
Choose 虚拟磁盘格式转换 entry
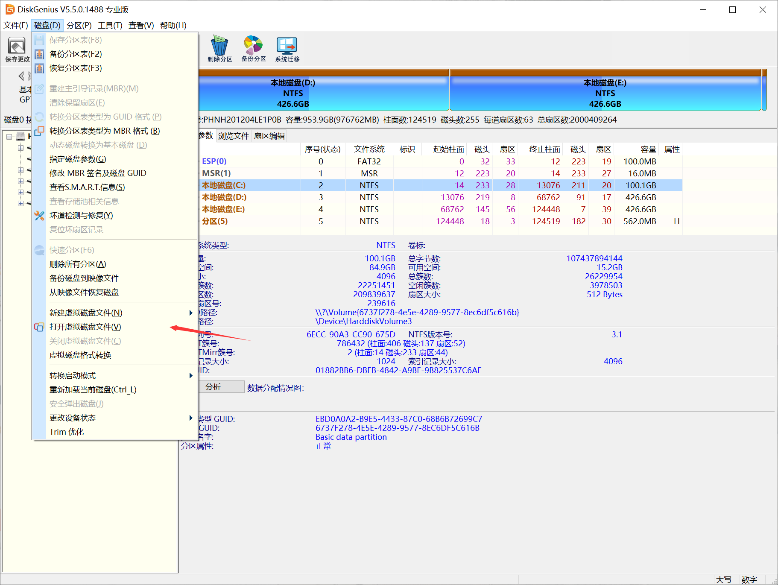point(115,355)
